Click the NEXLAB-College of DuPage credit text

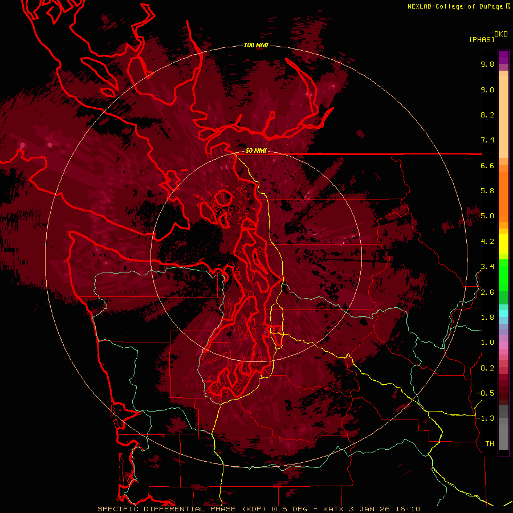(455, 6)
